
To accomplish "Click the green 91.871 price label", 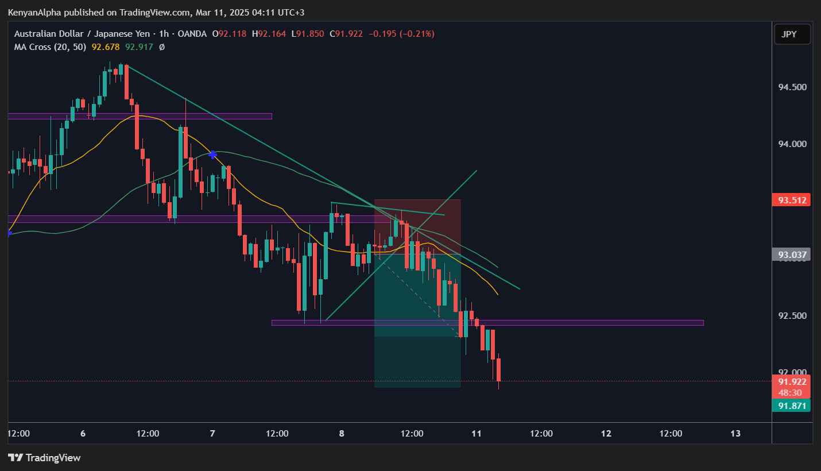I will 792,406.
